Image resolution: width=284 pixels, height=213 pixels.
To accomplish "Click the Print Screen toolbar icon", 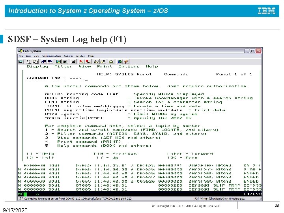I will 21,62.
